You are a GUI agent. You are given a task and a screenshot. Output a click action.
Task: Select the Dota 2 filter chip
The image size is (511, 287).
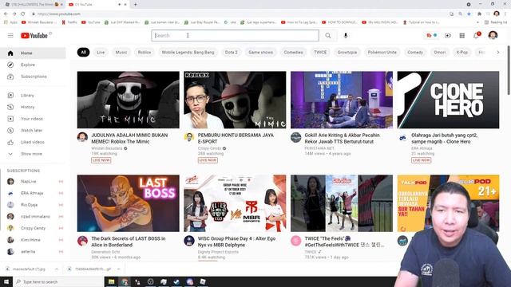232,52
